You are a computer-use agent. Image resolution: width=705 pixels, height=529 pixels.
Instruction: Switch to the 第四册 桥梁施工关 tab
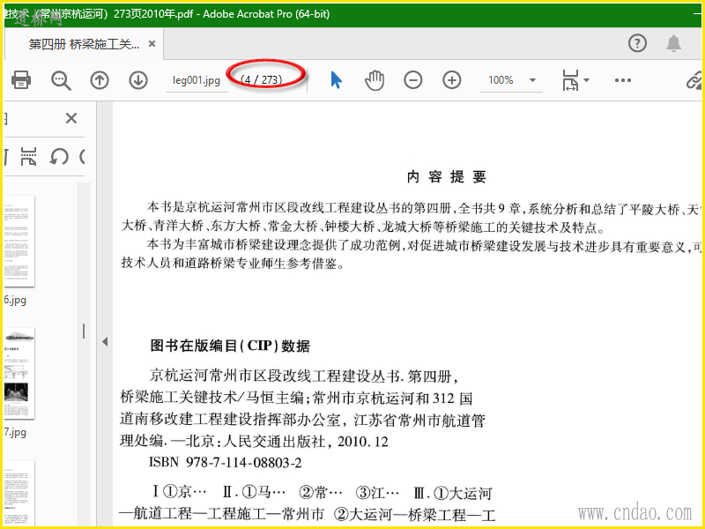point(84,43)
